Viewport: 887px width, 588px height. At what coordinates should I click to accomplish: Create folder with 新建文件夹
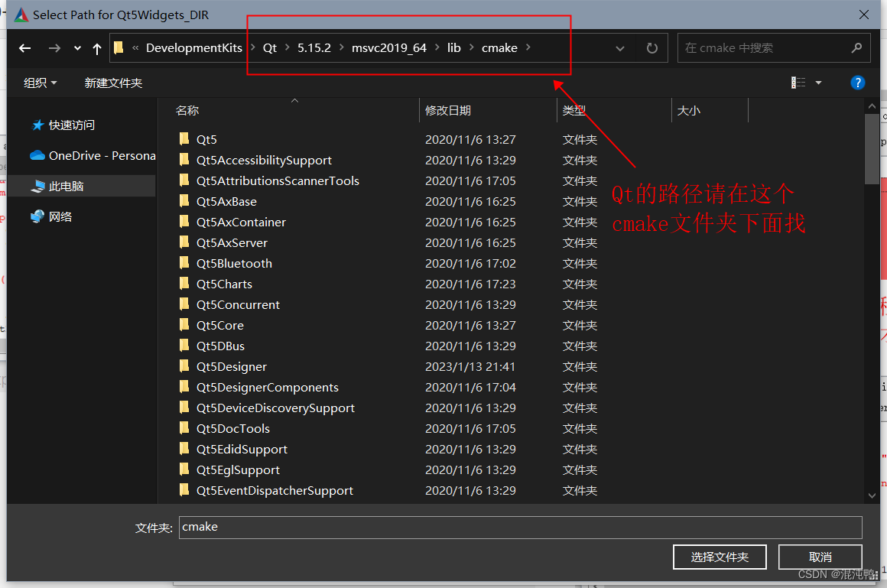(113, 83)
